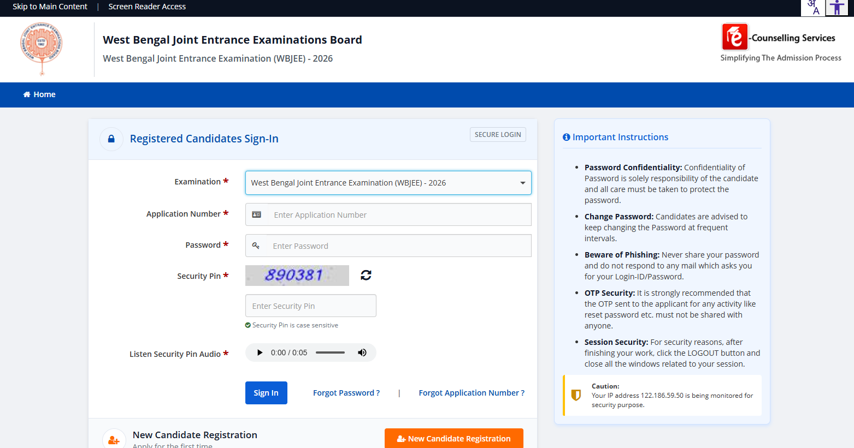Click the e-Counselling Services logo
The image size is (854, 448).
780,43
